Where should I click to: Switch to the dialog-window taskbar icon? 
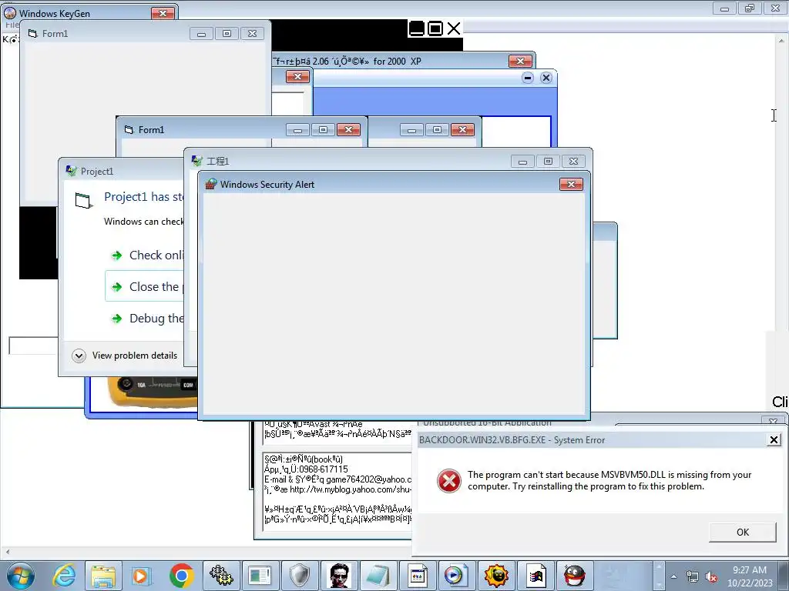tap(417, 576)
